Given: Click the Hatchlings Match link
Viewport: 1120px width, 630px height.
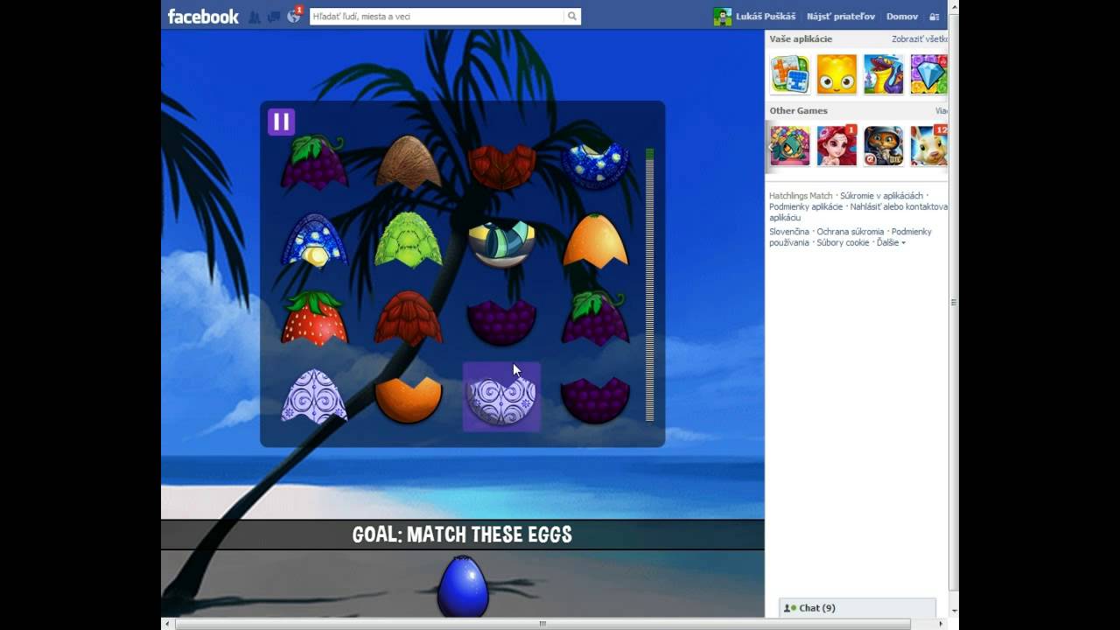Looking at the screenshot, I should click(801, 196).
